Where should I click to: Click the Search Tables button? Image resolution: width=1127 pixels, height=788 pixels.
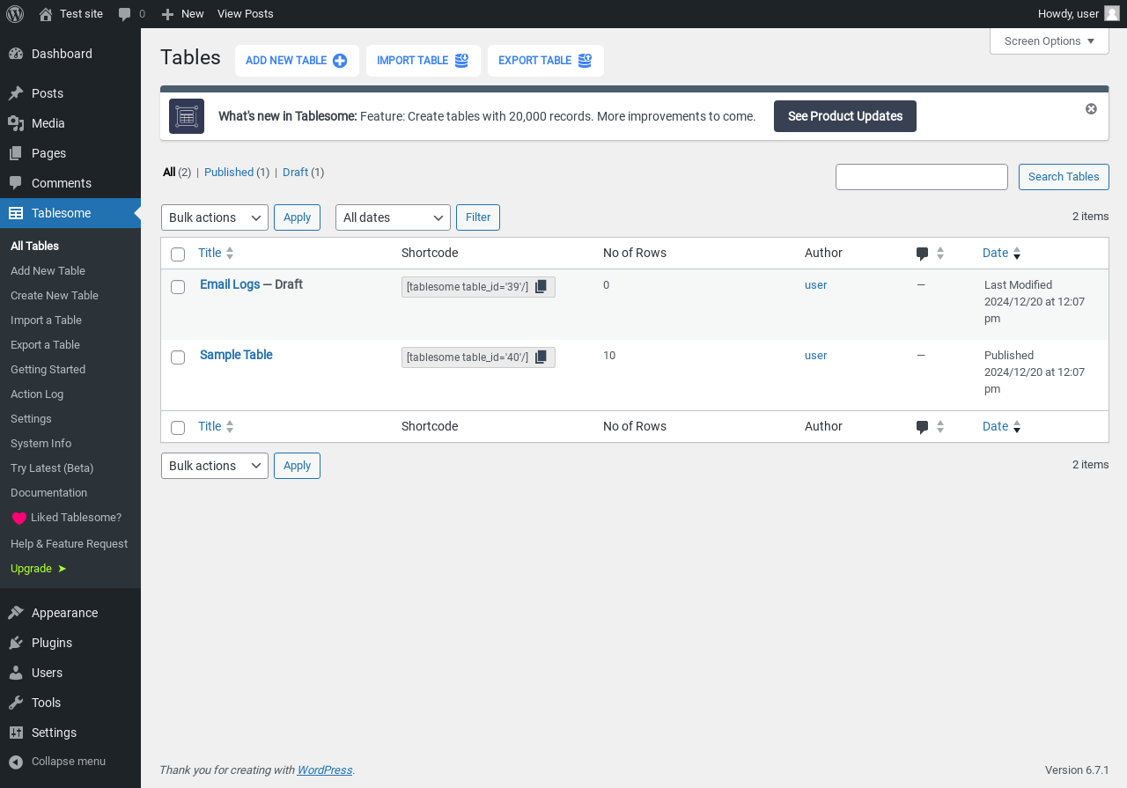pos(1064,177)
